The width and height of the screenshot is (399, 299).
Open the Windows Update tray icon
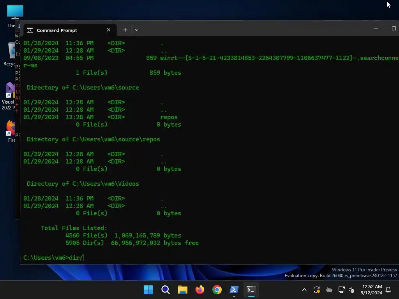(316, 290)
